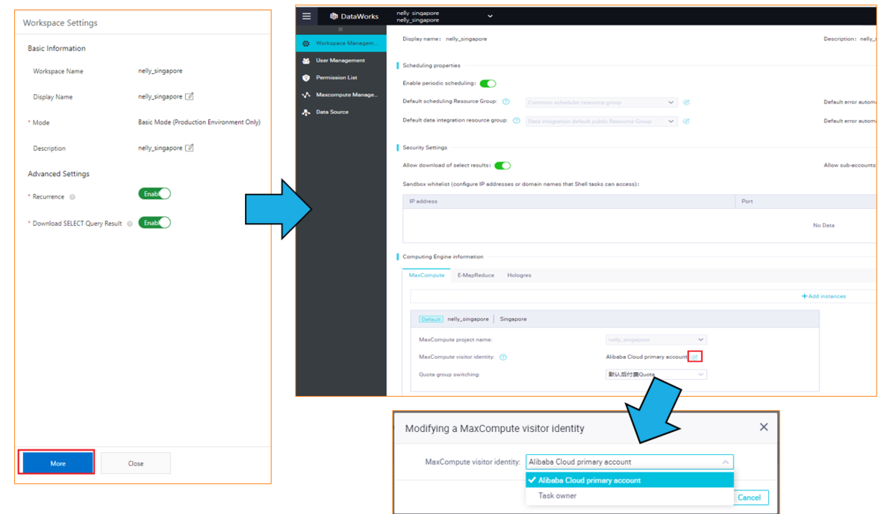This screenshot has height=514, width=896.
Task: Click the Data Source icon
Action: (x=305, y=112)
